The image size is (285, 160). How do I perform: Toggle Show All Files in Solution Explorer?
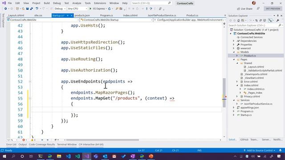pyautogui.click(x=265, y=20)
